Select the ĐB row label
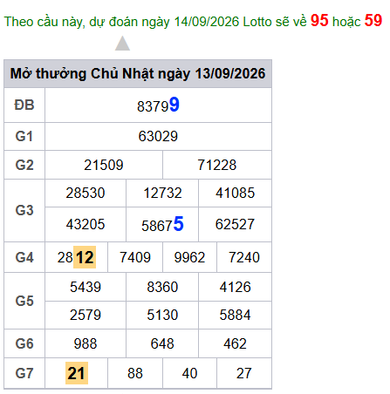 24,105
